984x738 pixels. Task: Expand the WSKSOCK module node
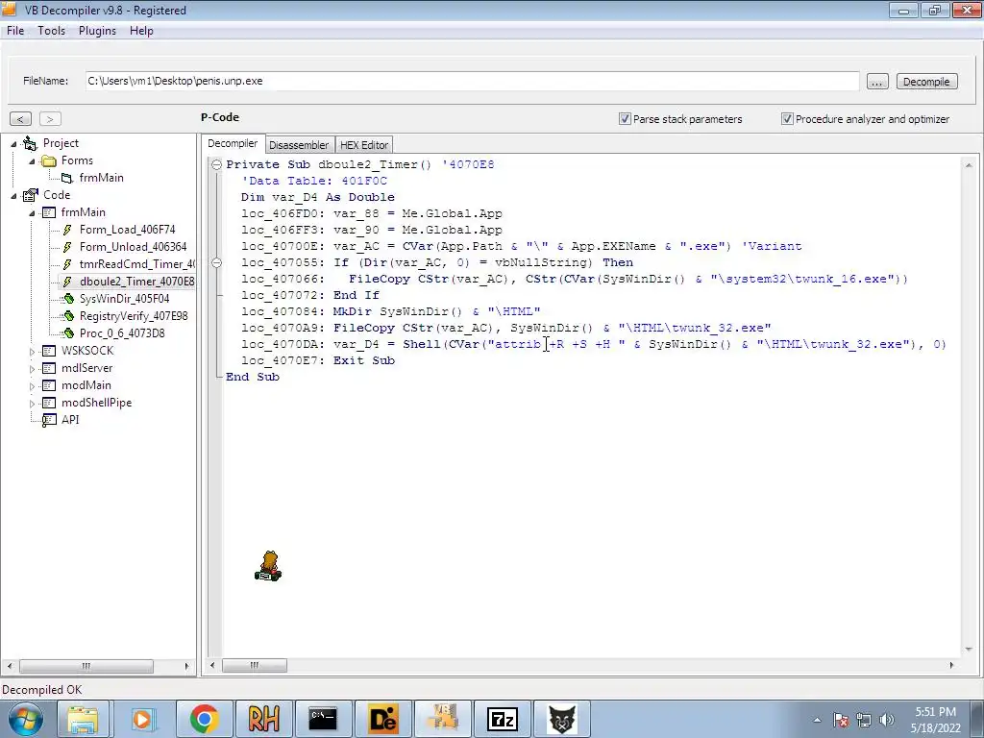pos(32,352)
